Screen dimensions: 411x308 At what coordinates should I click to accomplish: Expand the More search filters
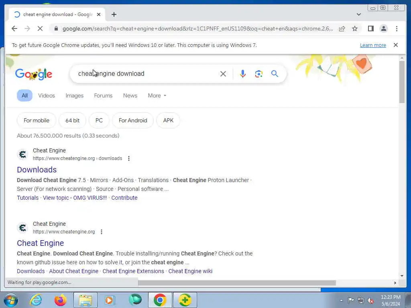tap(157, 95)
